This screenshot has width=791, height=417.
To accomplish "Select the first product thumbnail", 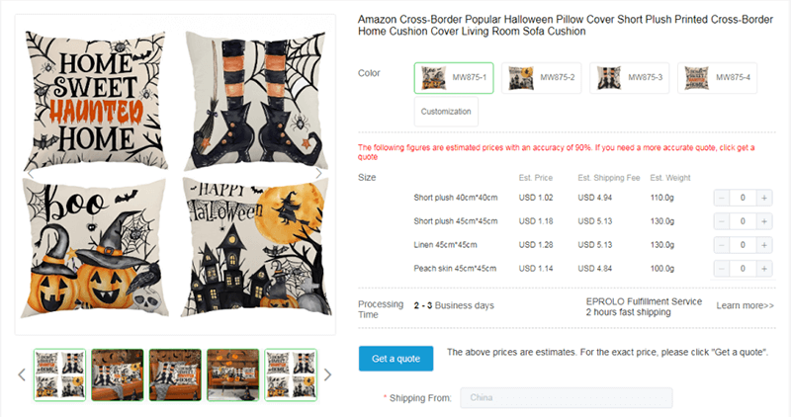I will point(59,375).
